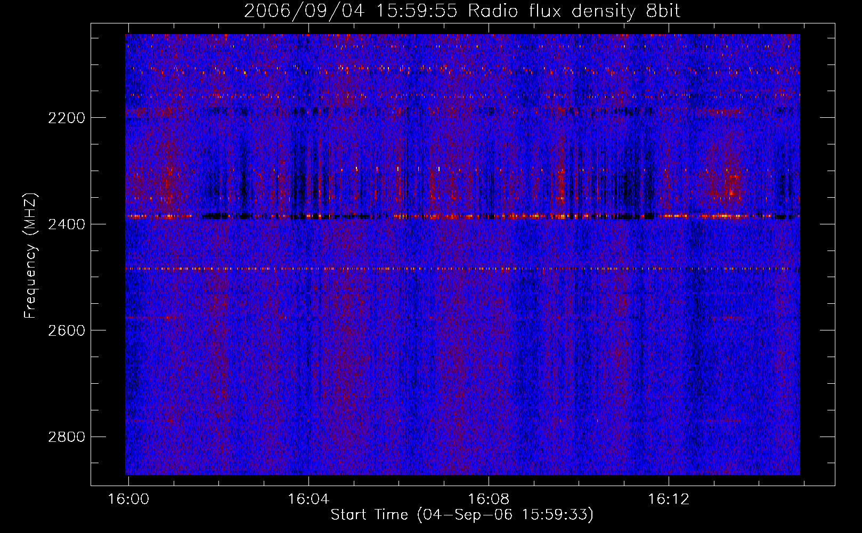Viewport: 862px width, 533px height.
Task: Click the 16:12 time tick label
Action: [669, 499]
